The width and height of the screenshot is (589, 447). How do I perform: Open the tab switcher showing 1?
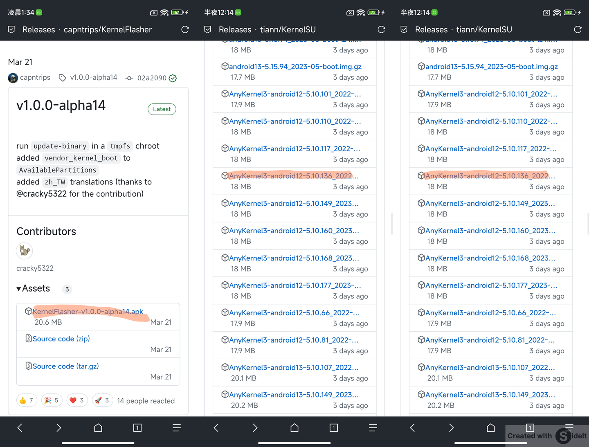(x=137, y=427)
